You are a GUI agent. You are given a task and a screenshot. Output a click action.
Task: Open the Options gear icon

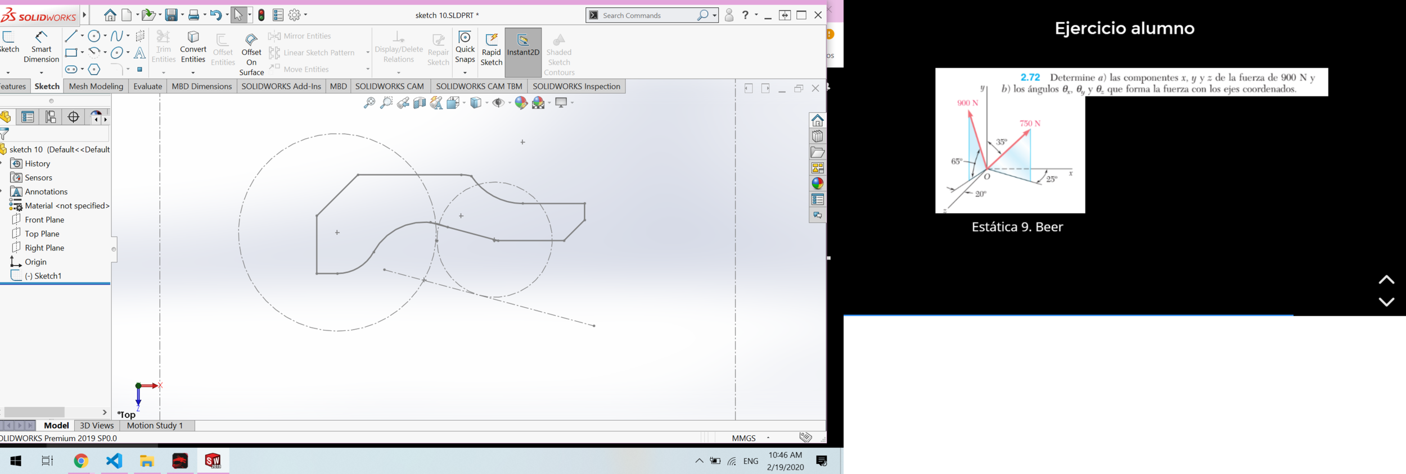(294, 15)
